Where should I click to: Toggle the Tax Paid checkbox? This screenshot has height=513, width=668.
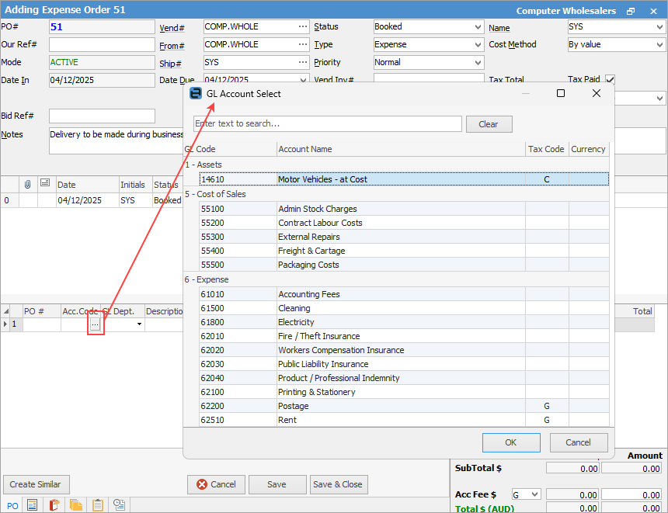pos(610,79)
